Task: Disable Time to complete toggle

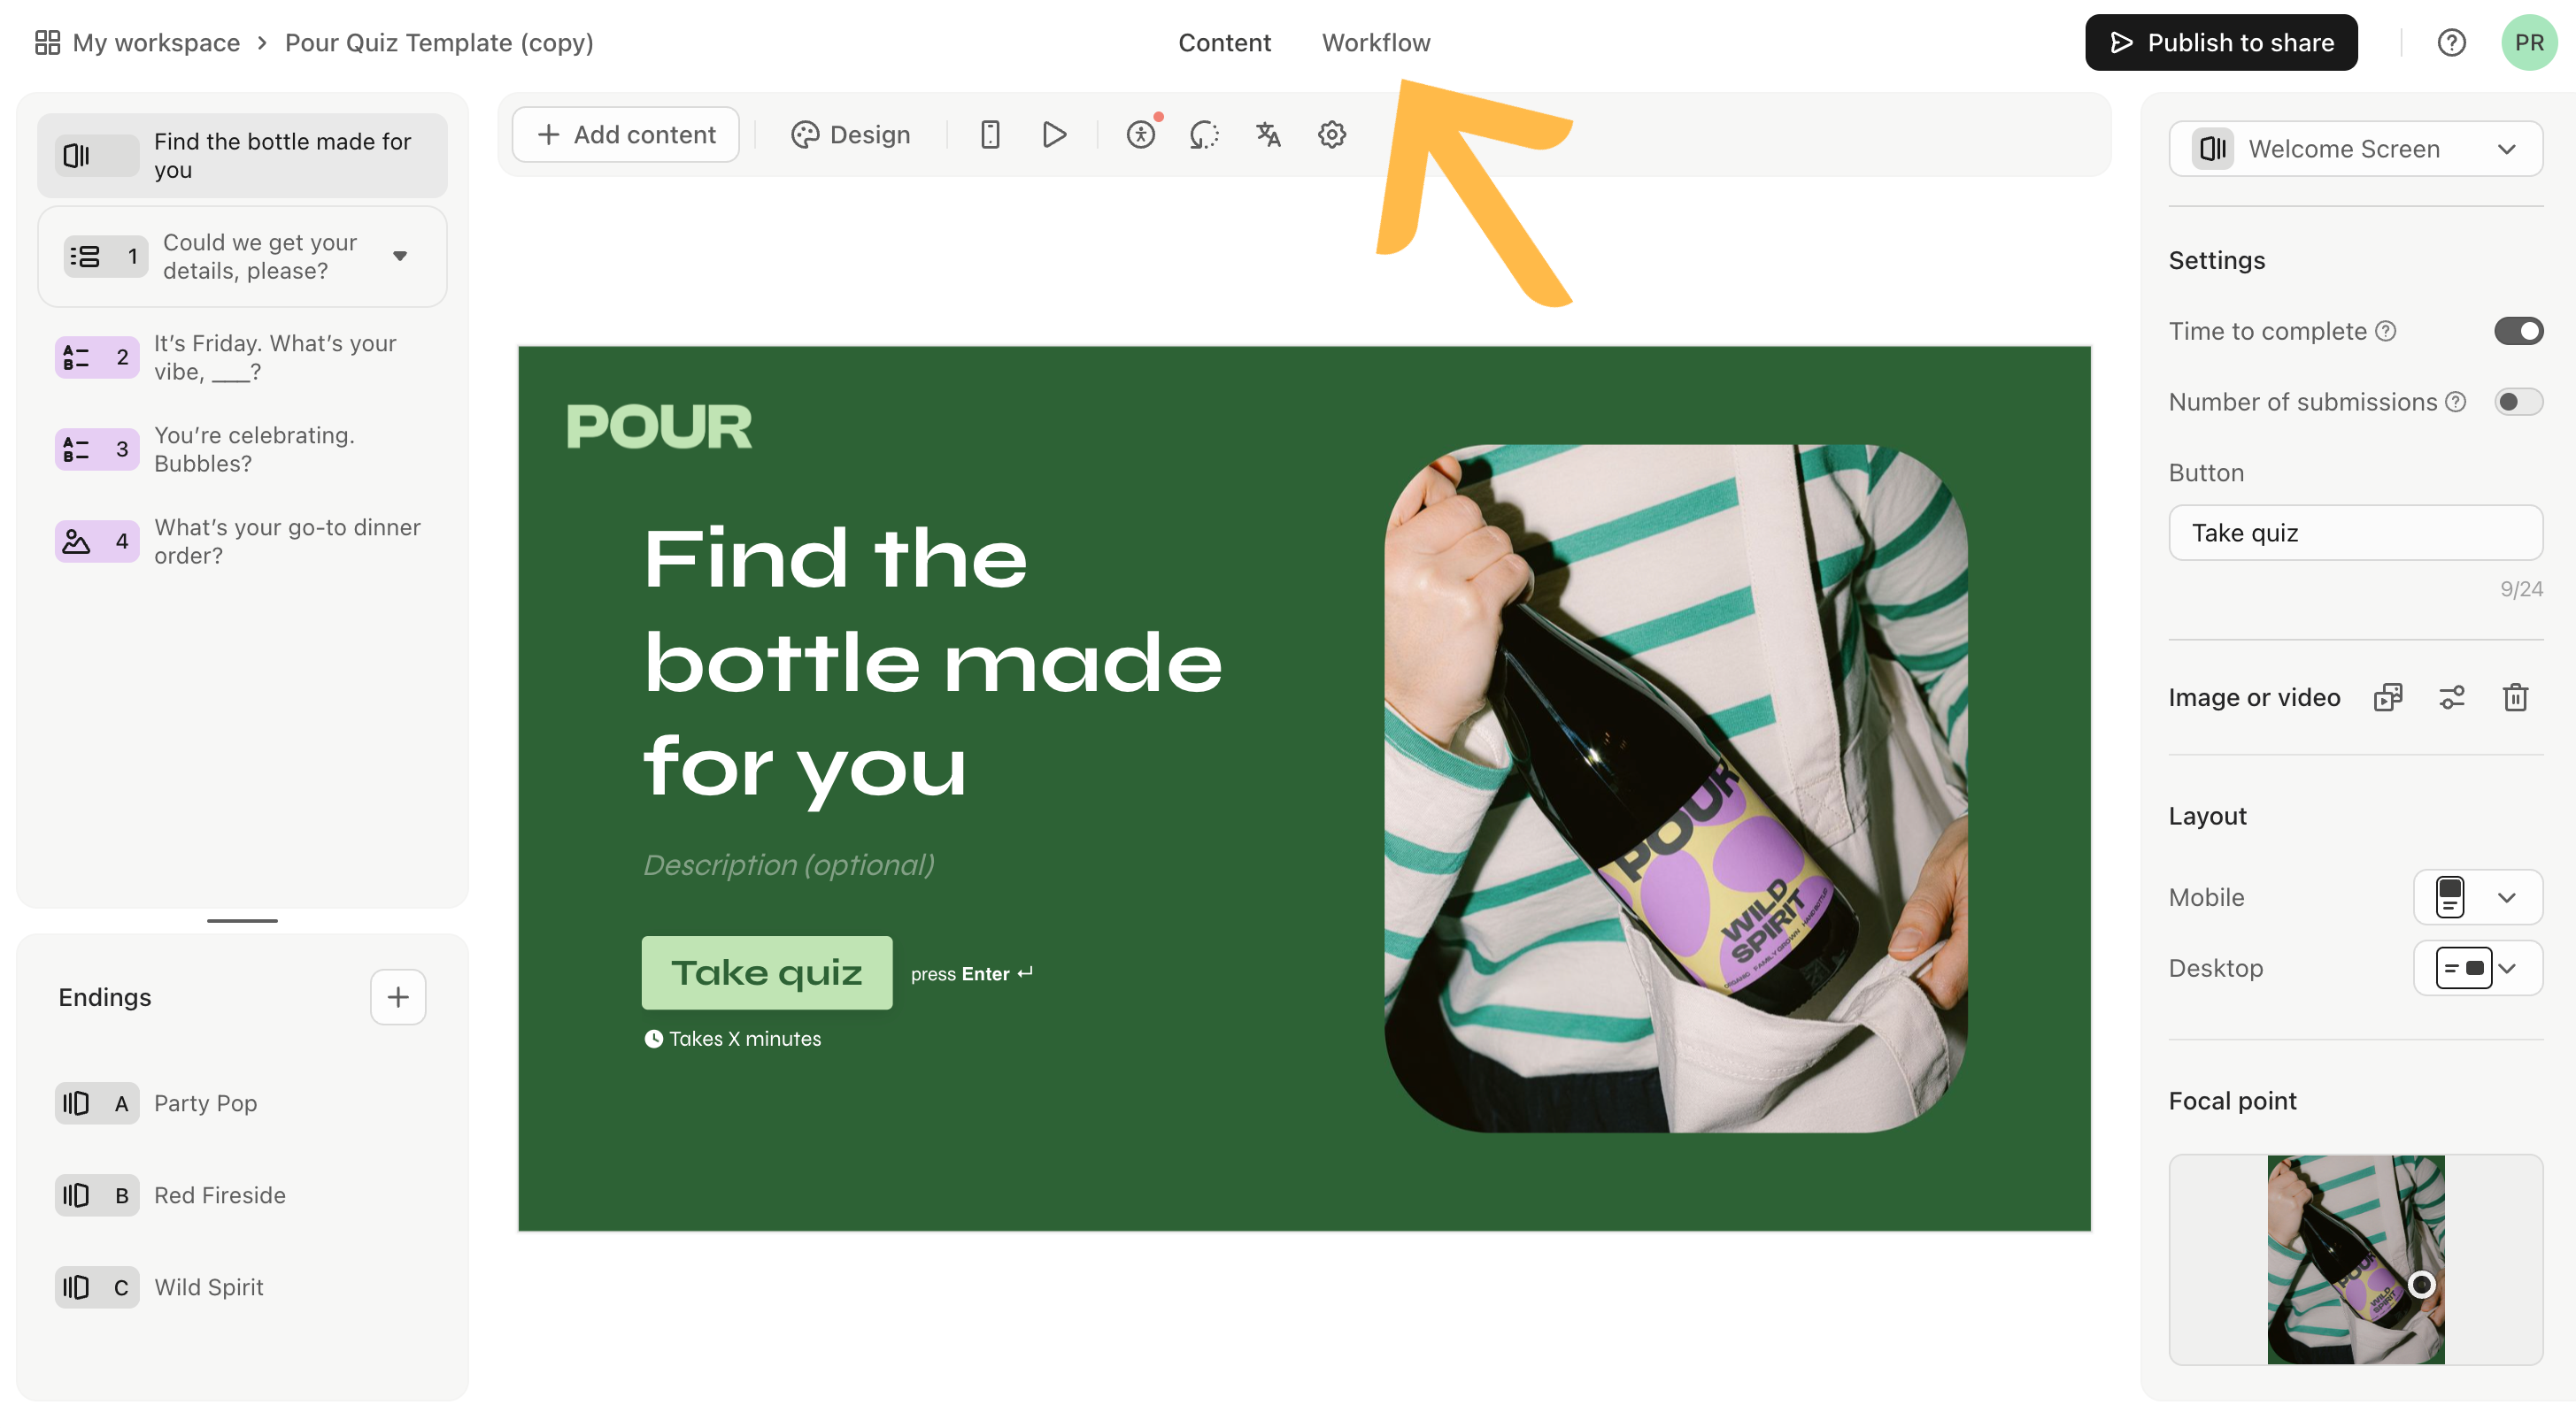Action: [x=2518, y=331]
